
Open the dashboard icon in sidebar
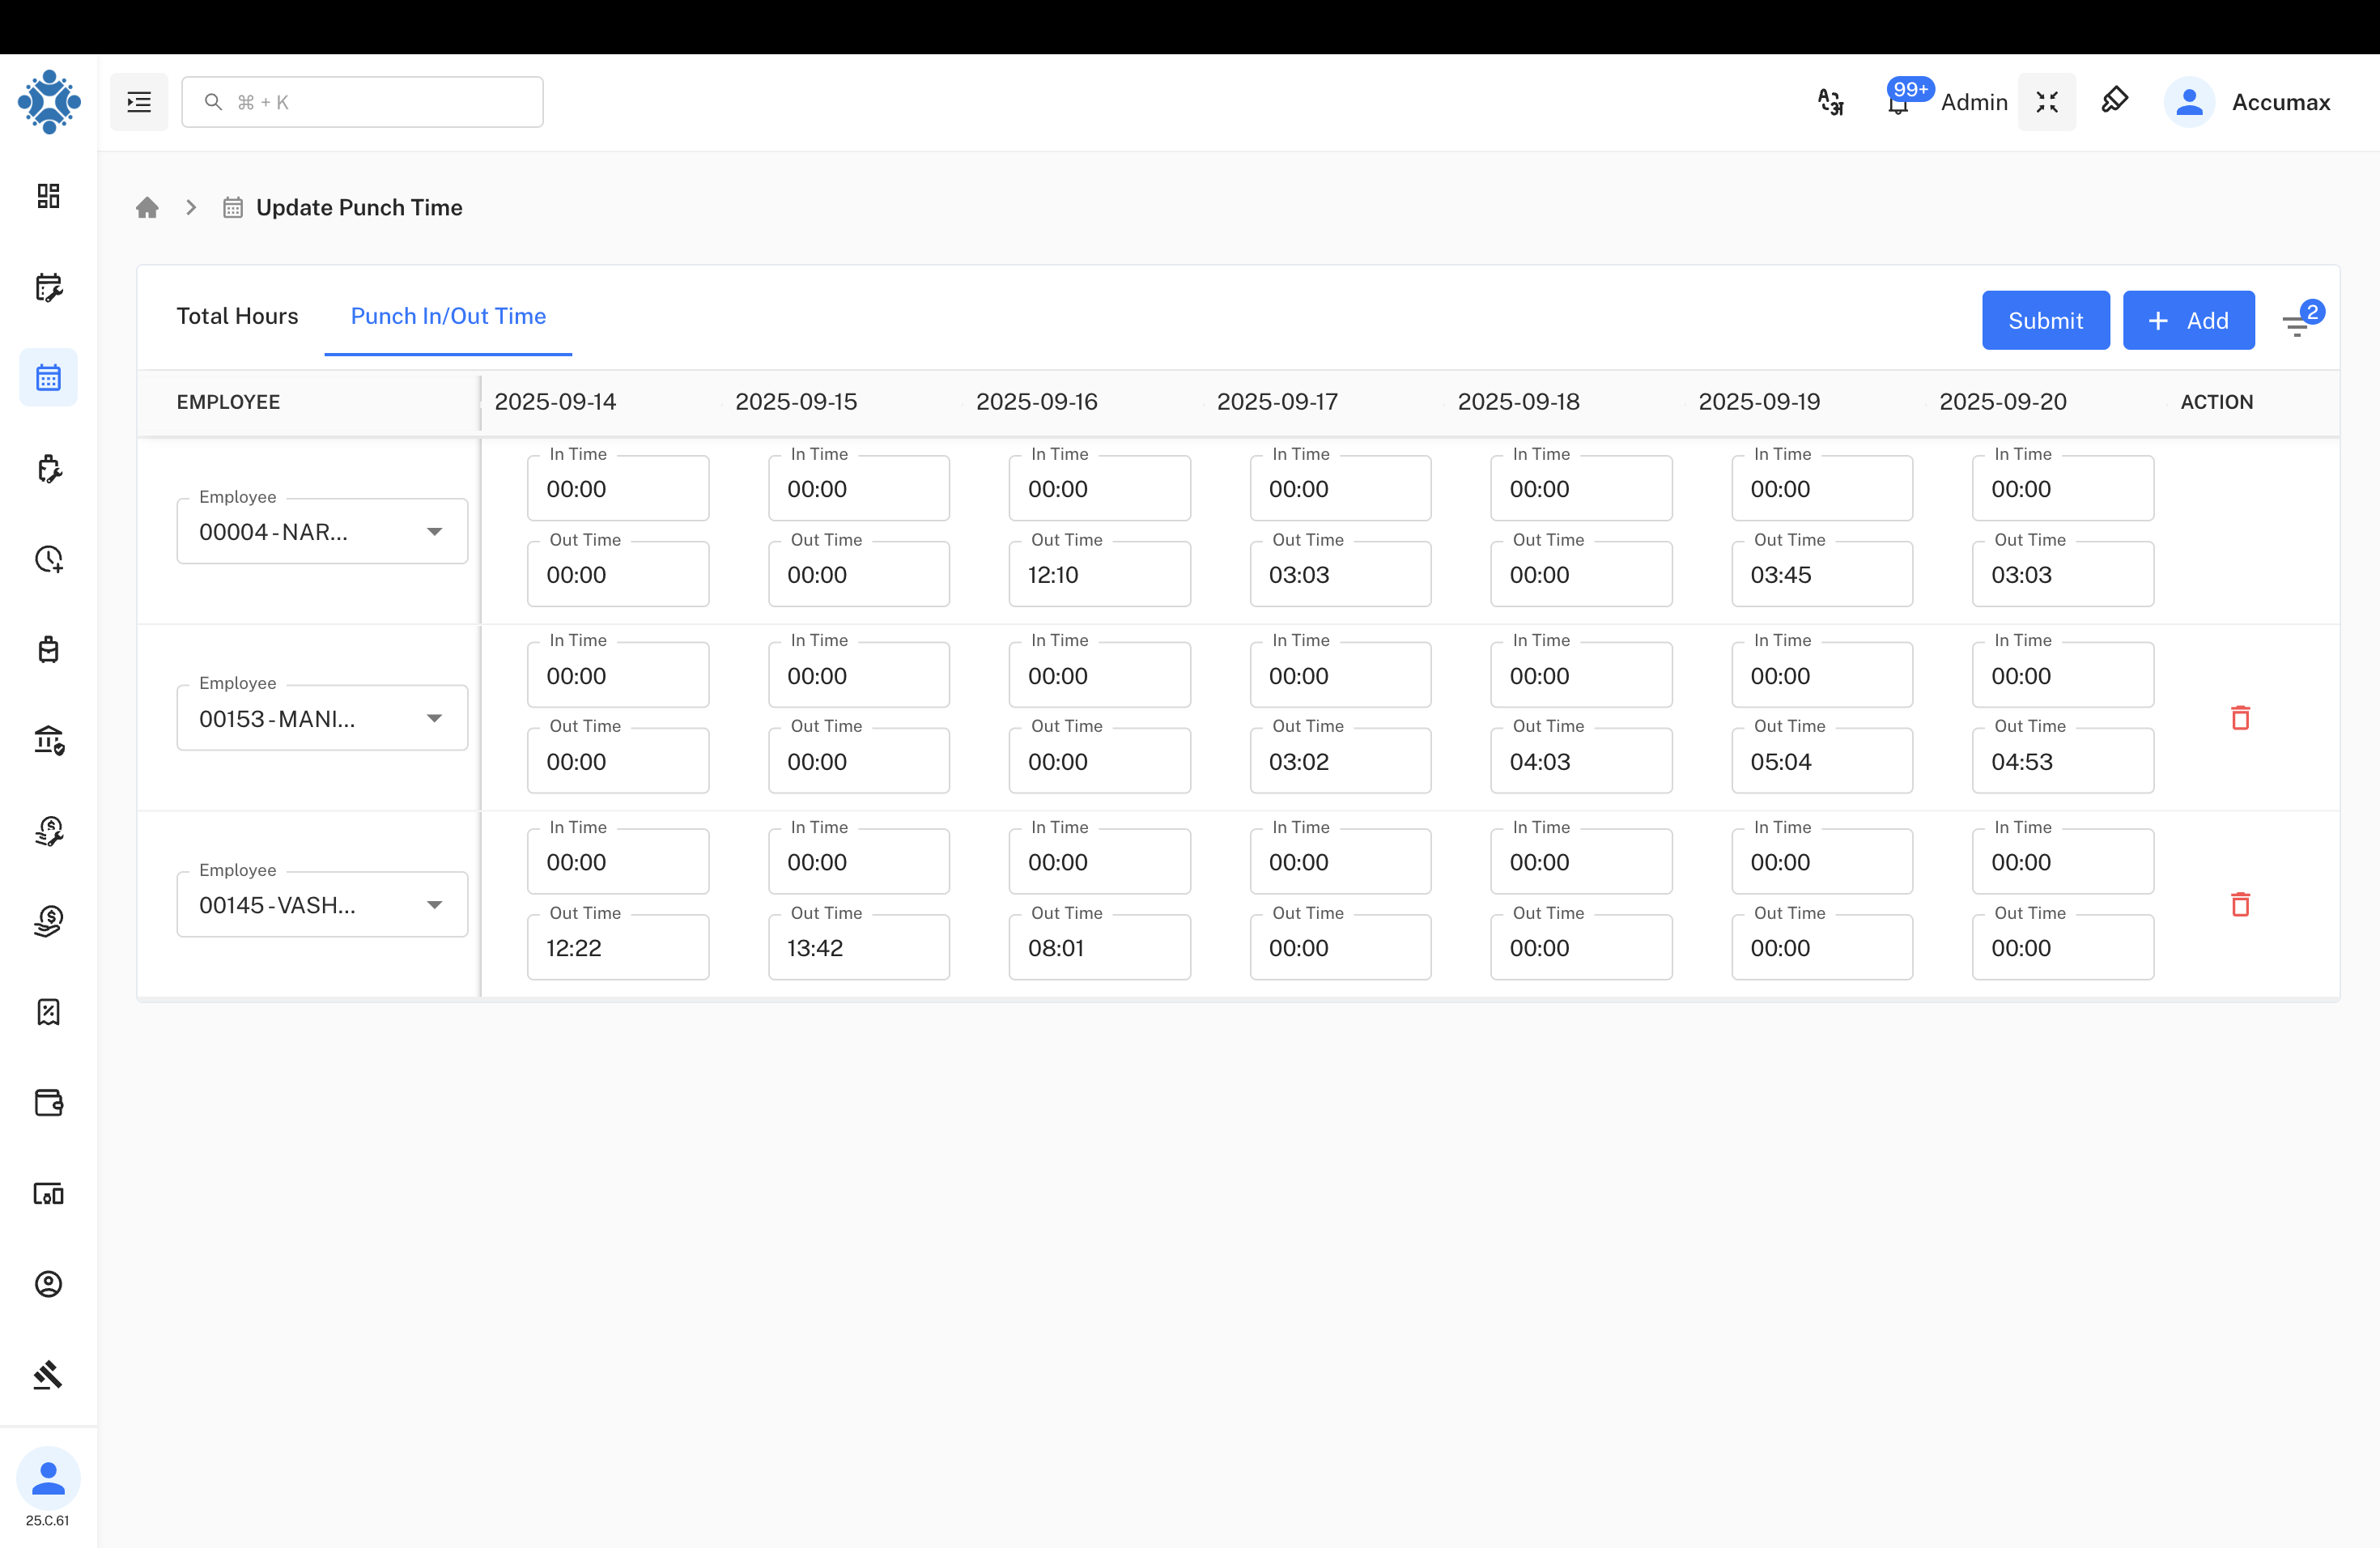coord(48,195)
